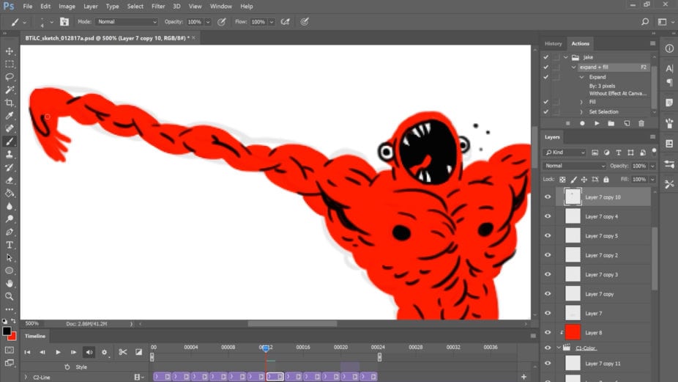The image size is (678, 382).
Task: Select Layer 7 copy 5 thumbnail
Action: (x=573, y=235)
